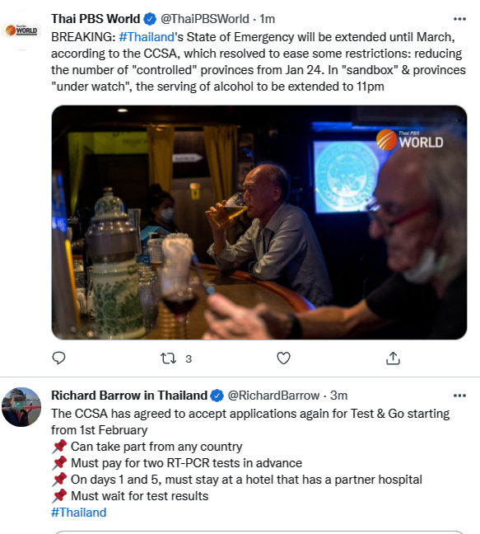The height and width of the screenshot is (534, 480).
Task: Click Thai PBS World verified badge
Action: [150, 19]
